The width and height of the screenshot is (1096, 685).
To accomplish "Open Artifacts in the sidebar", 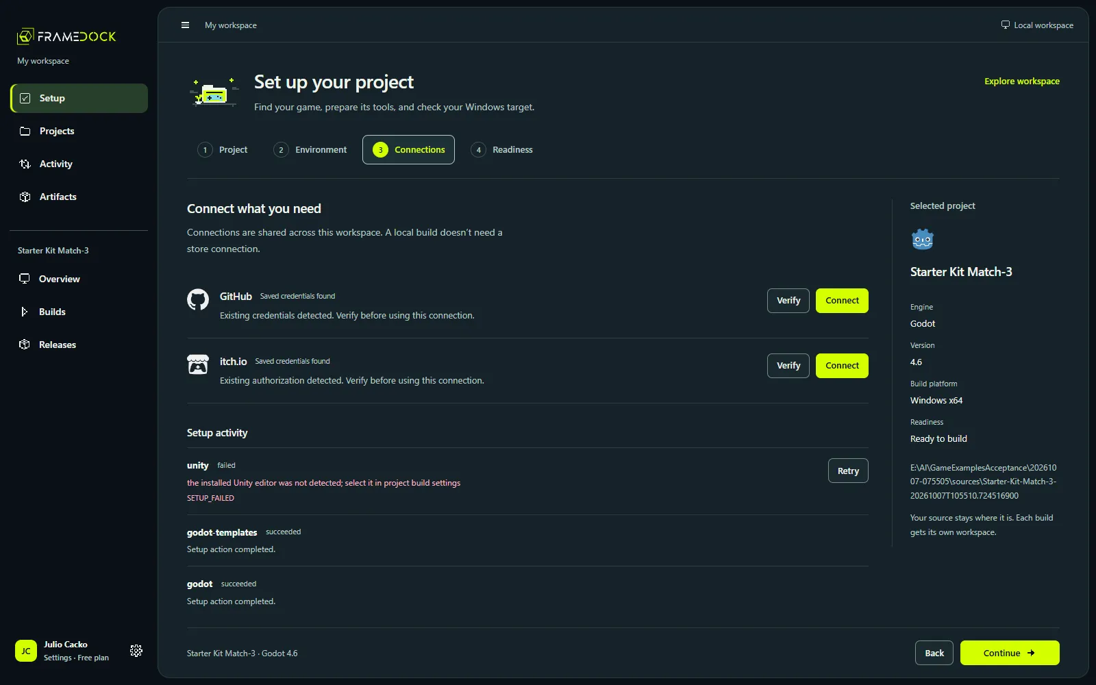I will [x=79, y=197].
